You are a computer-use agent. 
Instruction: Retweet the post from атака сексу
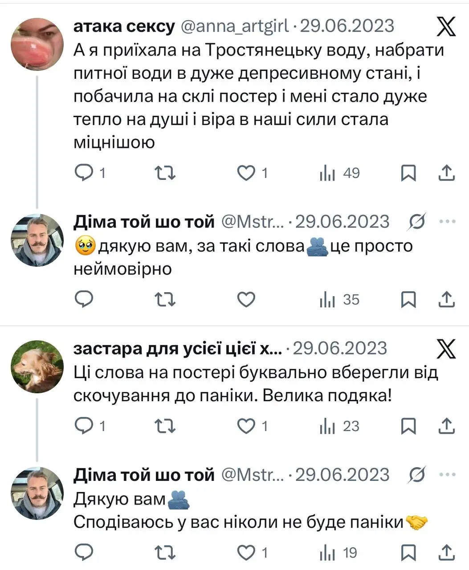pyautogui.click(x=165, y=173)
